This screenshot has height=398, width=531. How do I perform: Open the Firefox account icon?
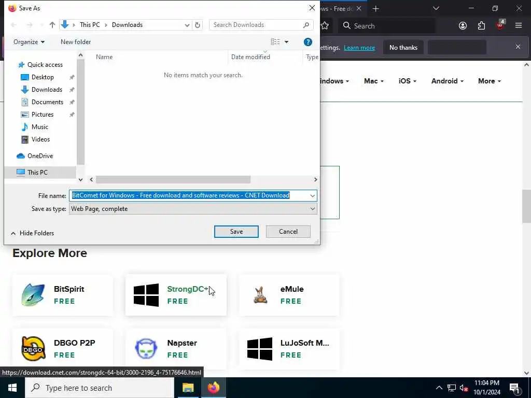[463, 26]
